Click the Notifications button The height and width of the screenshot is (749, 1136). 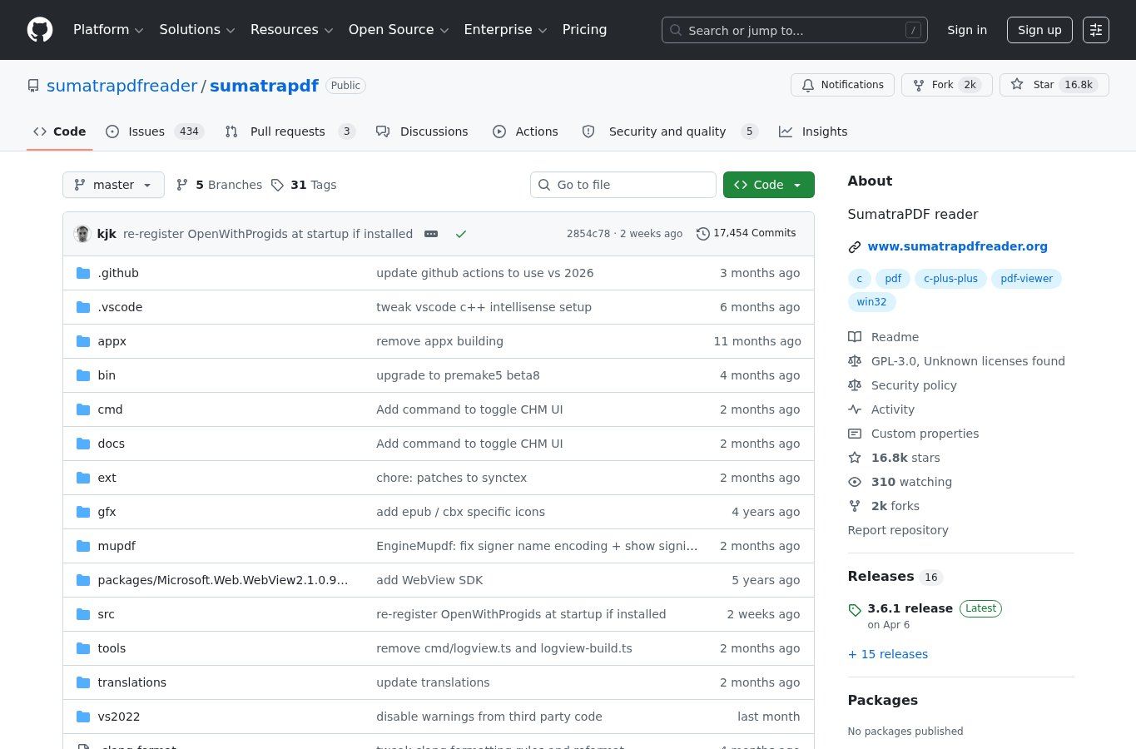(x=842, y=85)
